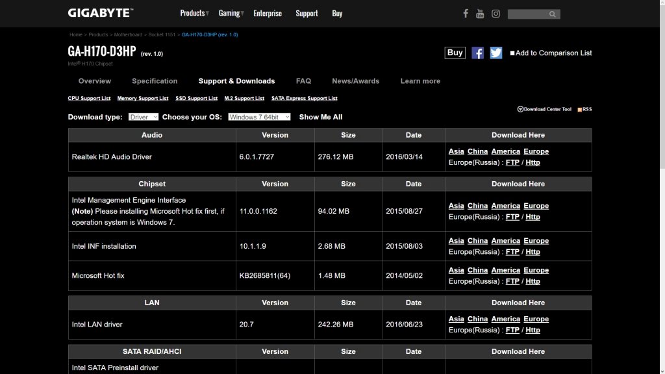
Task: Click the scrollbar down arrow
Action: pyautogui.click(x=662, y=371)
